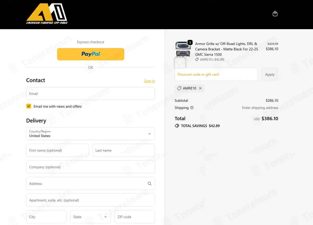Focus the Apartment, suite, etc. field
This screenshot has height=225, width=313.
(90, 200)
